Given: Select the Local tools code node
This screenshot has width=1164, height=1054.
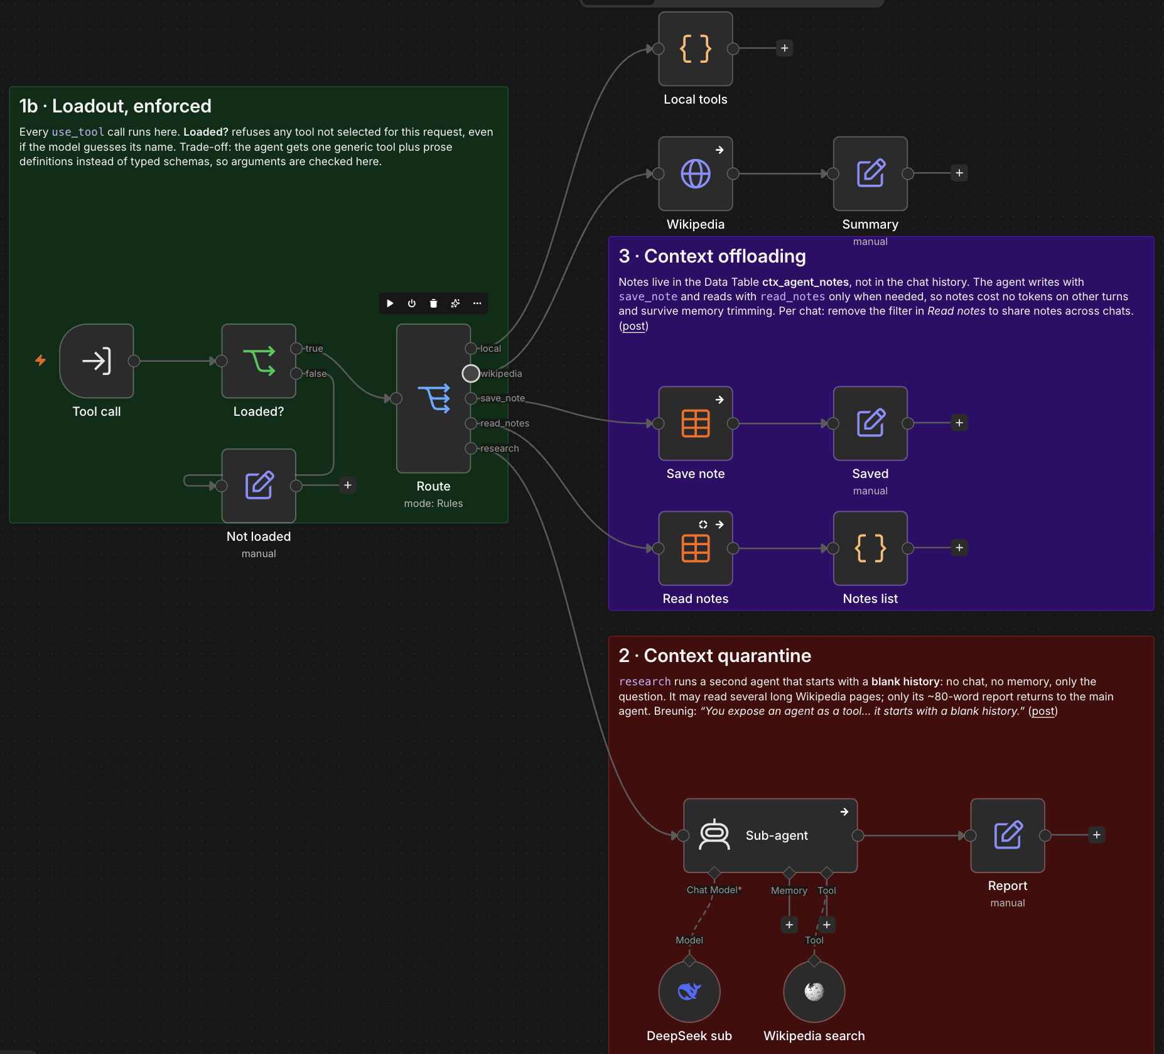Looking at the screenshot, I should [696, 48].
